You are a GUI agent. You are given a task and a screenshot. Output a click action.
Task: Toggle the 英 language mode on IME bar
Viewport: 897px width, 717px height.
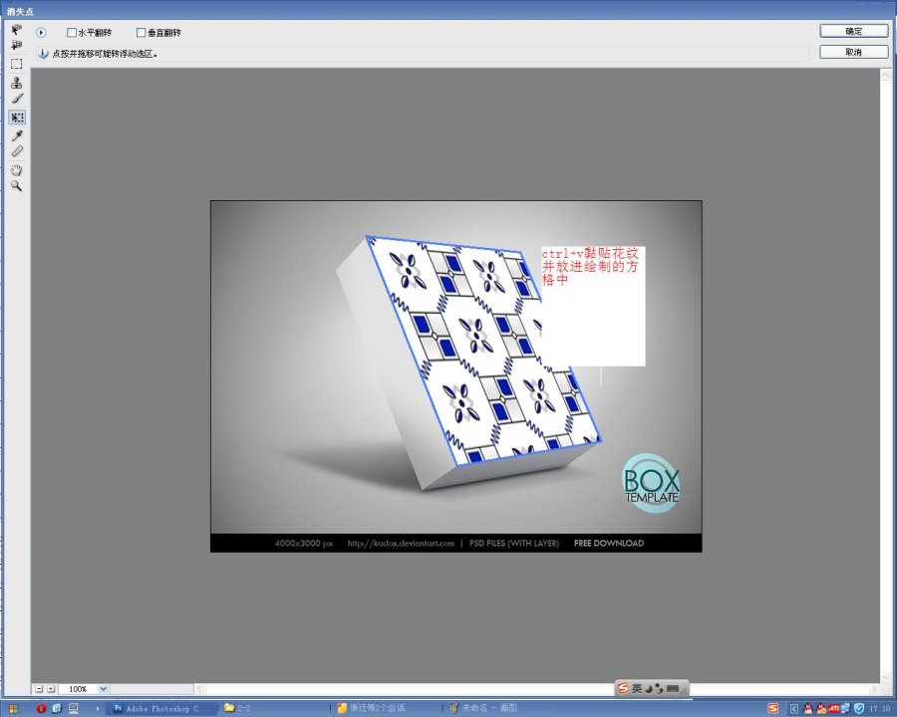637,688
